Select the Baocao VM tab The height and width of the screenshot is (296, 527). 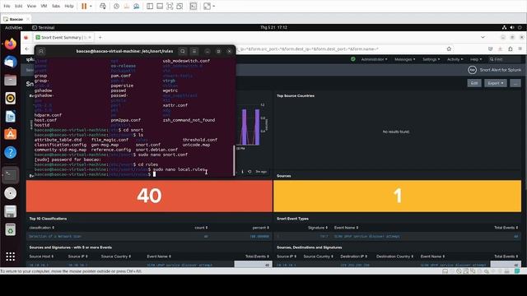click(16, 19)
